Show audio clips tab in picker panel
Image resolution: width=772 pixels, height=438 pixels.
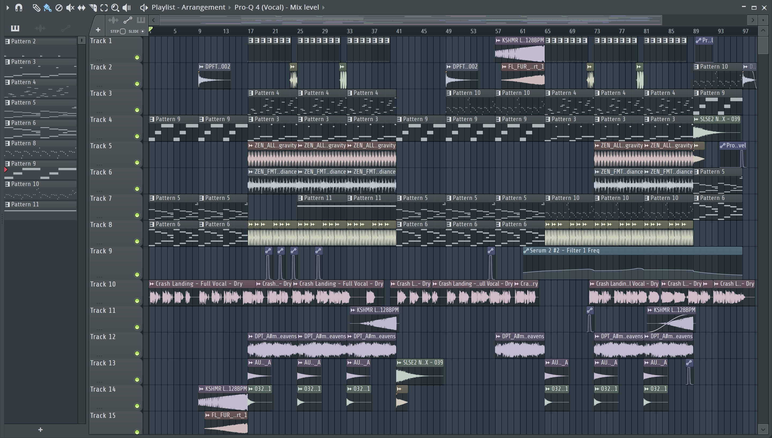(40, 28)
